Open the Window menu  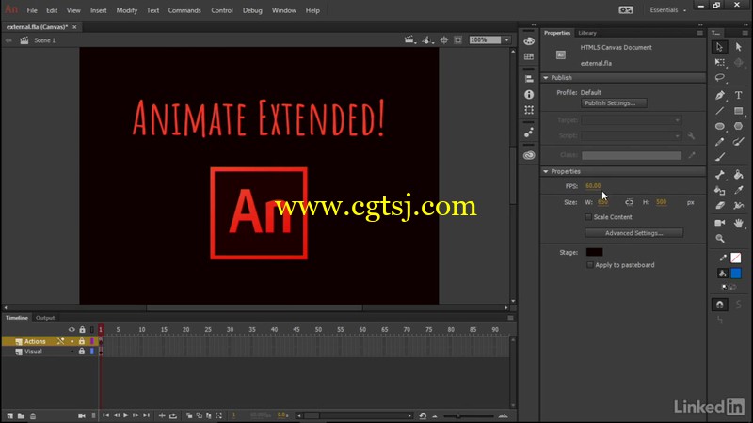(x=284, y=10)
